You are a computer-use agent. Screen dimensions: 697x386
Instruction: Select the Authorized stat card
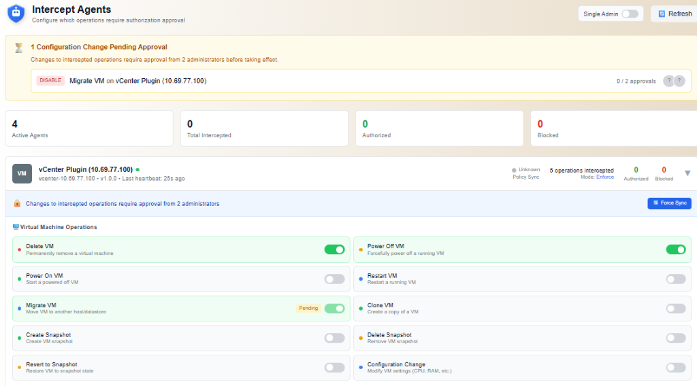[439, 128]
